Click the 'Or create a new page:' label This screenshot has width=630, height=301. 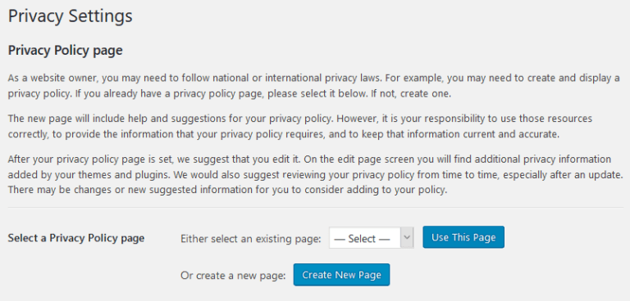point(234,276)
